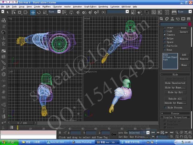Open the Material Editor icon
This screenshot has width=193, height=145.
167,12
